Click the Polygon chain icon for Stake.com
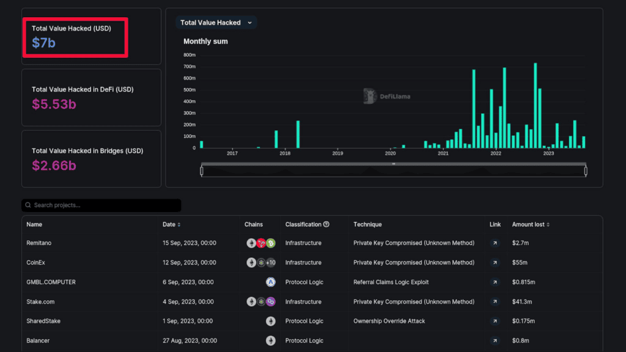626x352 pixels. [x=271, y=302]
